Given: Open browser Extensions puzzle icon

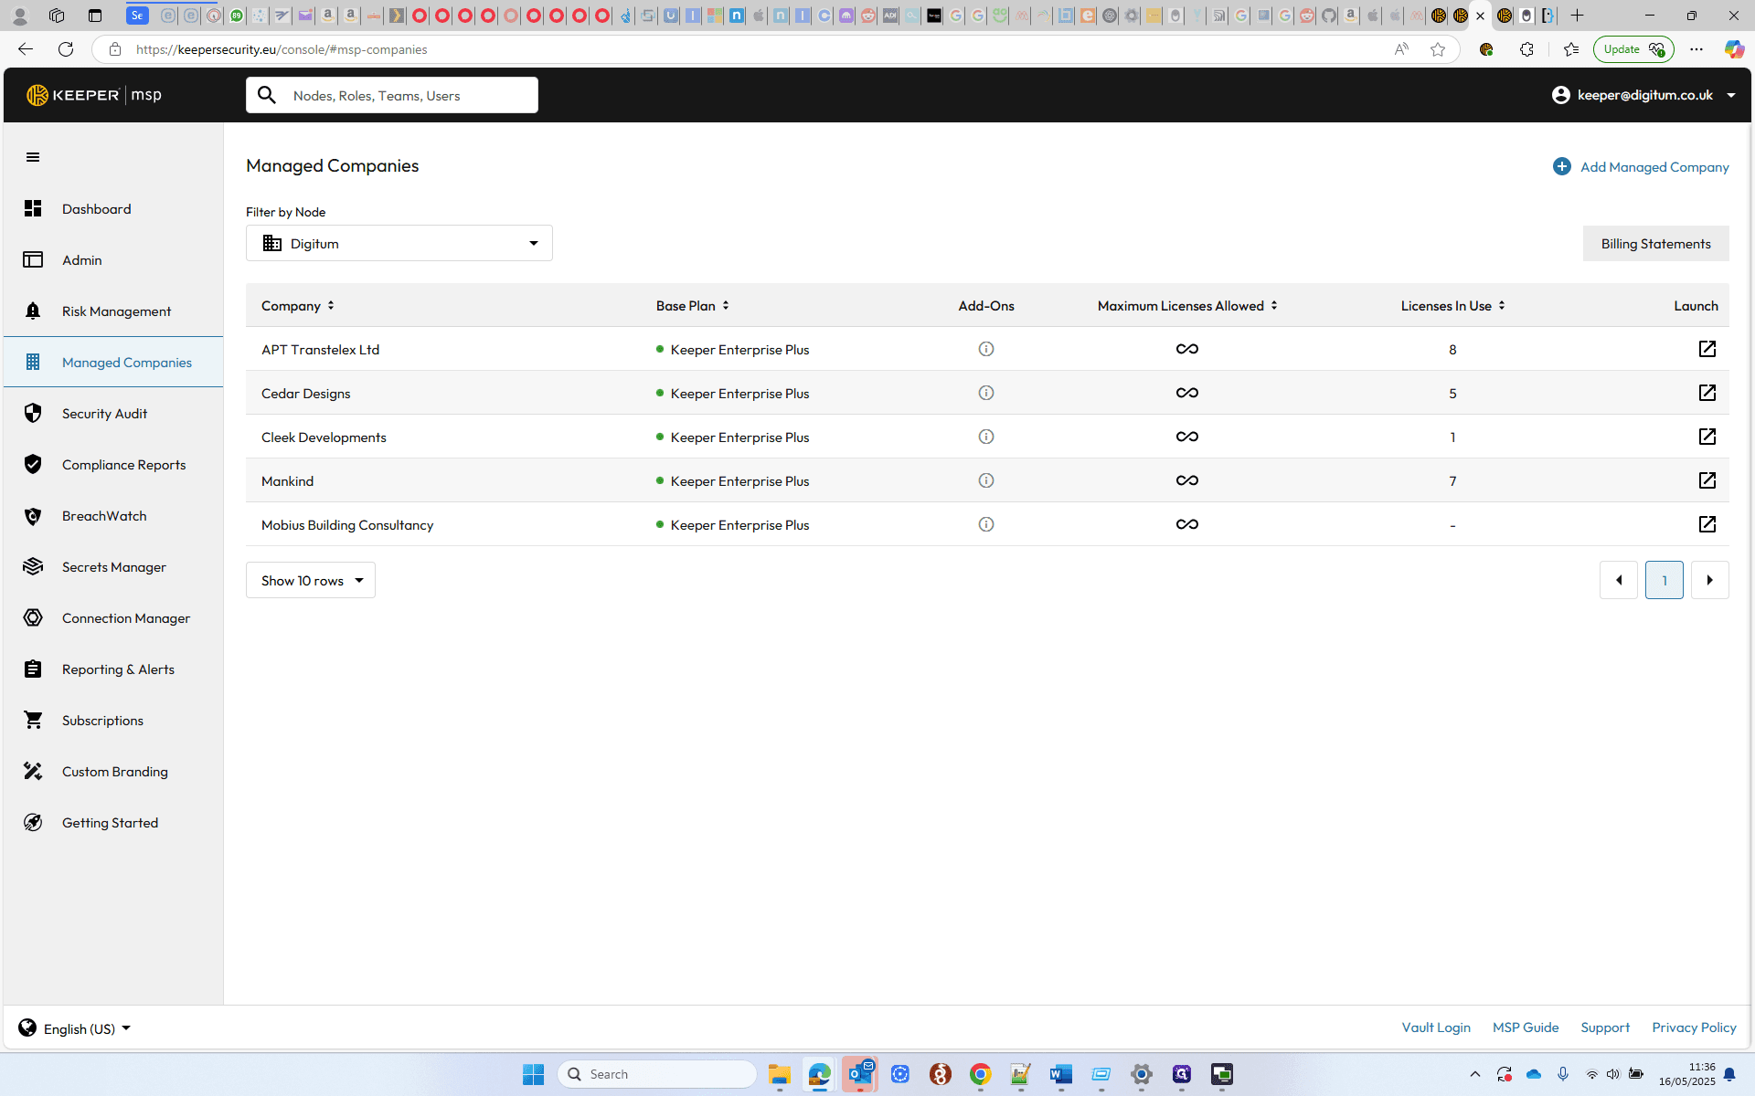Looking at the screenshot, I should (x=1526, y=49).
